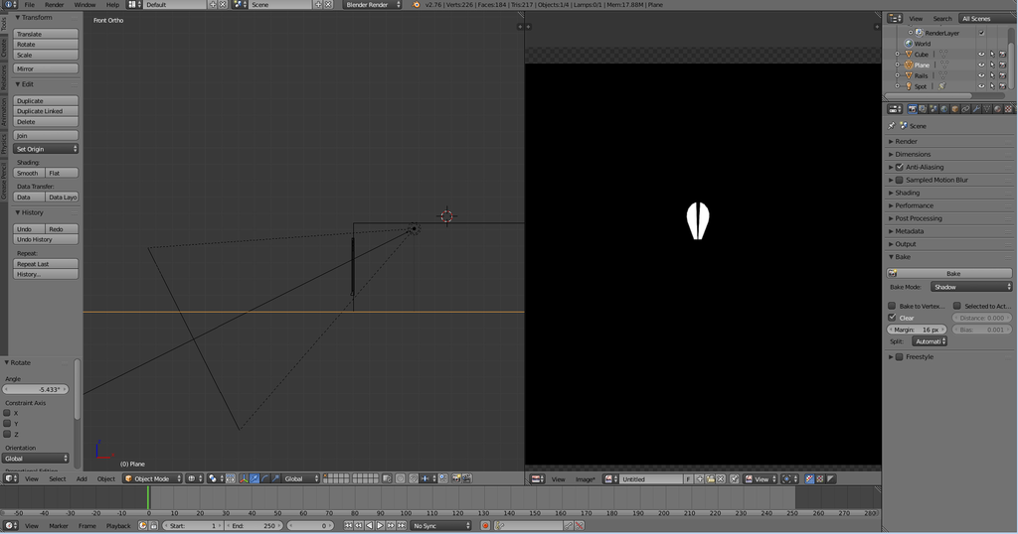Enable Freestyle checkbox
Screen dimensions: 1018x534
[x=899, y=357]
